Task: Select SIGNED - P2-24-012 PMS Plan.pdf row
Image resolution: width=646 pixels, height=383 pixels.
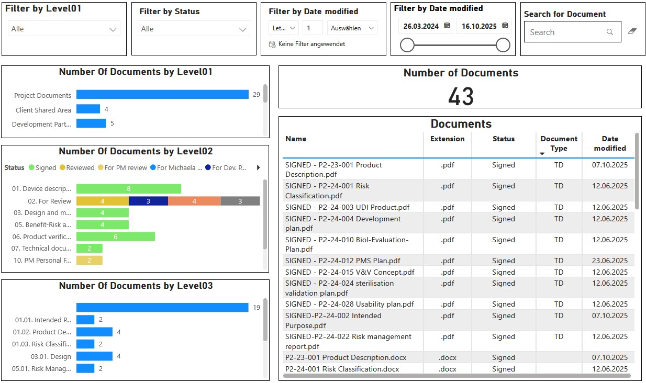Action: pos(343,261)
